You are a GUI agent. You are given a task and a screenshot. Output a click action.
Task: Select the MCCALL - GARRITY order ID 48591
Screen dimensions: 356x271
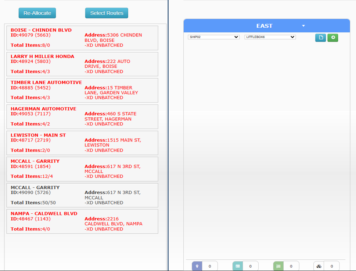(82, 169)
